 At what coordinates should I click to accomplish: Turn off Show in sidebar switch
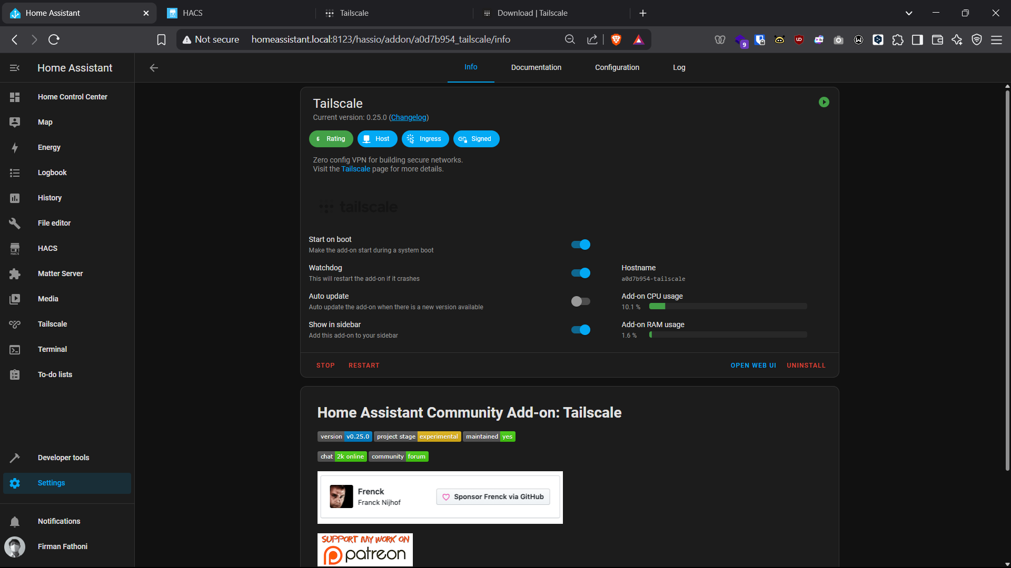[581, 330]
